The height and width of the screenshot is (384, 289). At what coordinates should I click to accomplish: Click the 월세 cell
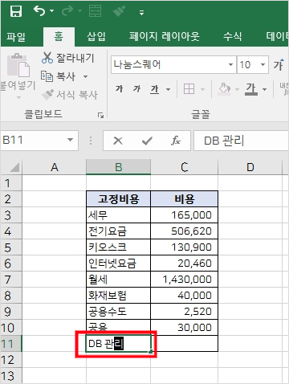click(119, 280)
